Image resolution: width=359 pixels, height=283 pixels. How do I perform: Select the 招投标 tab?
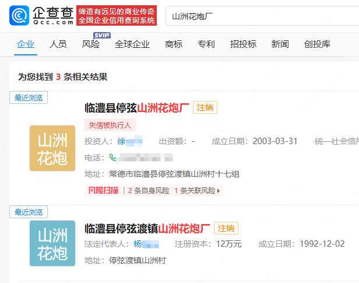[x=243, y=44]
